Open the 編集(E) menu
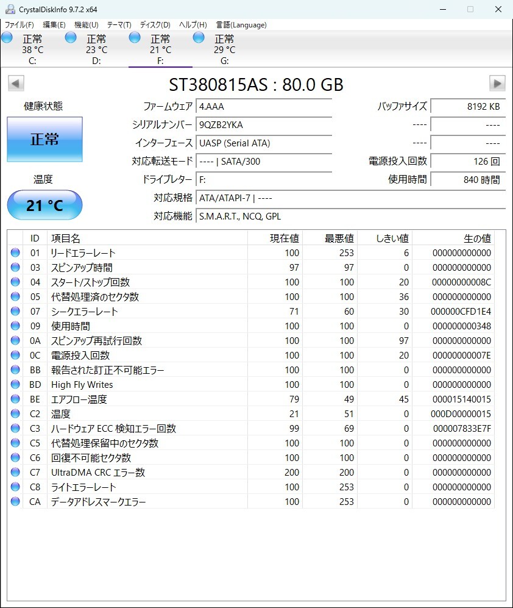This screenshot has height=608, width=513. pos(54,25)
